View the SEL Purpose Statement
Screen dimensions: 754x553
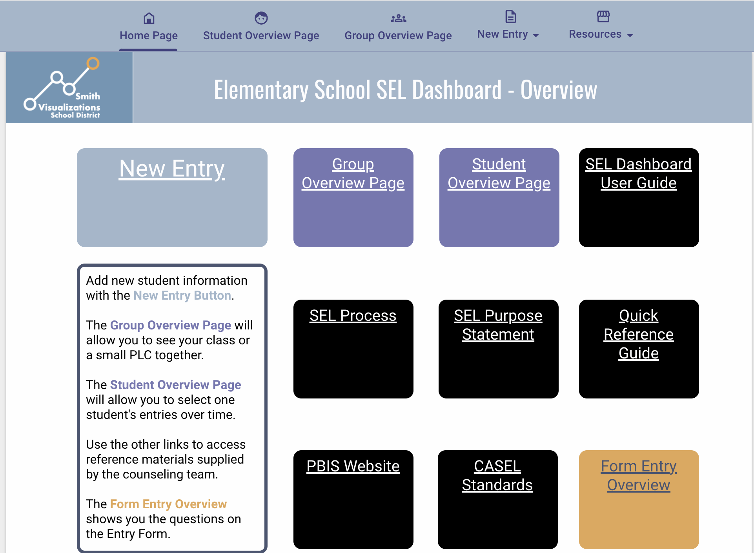[498, 349]
